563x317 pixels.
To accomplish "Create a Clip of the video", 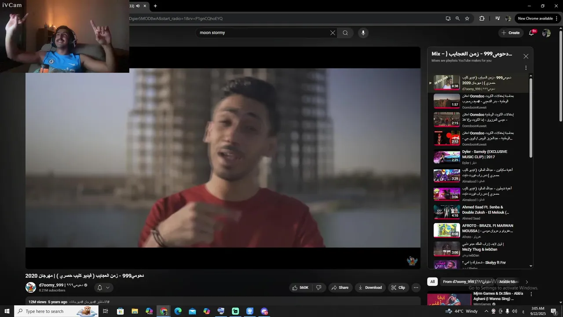I will click(x=398, y=288).
